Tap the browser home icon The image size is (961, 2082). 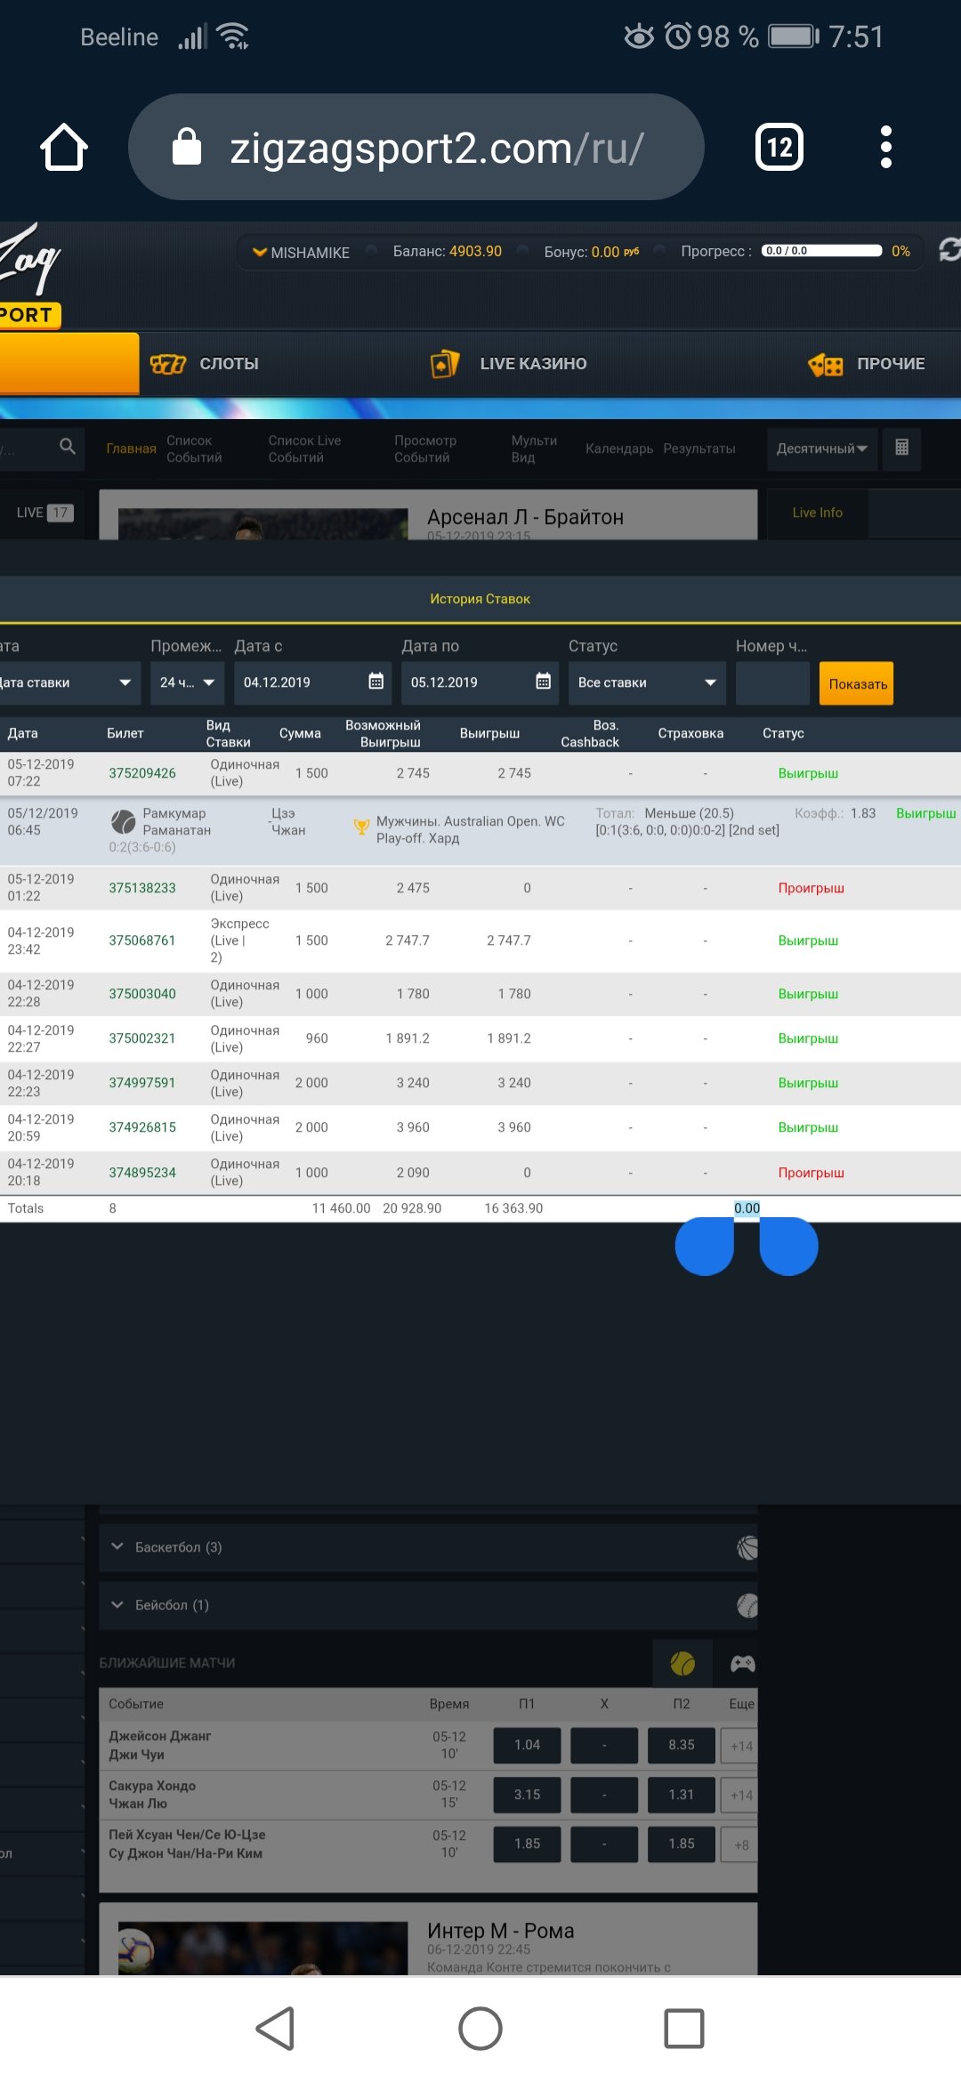pos(64,148)
